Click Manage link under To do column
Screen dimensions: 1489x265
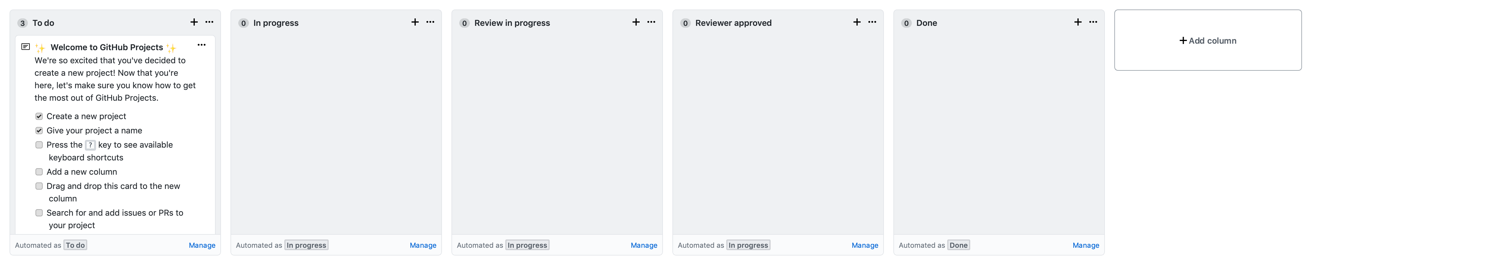pyautogui.click(x=202, y=245)
